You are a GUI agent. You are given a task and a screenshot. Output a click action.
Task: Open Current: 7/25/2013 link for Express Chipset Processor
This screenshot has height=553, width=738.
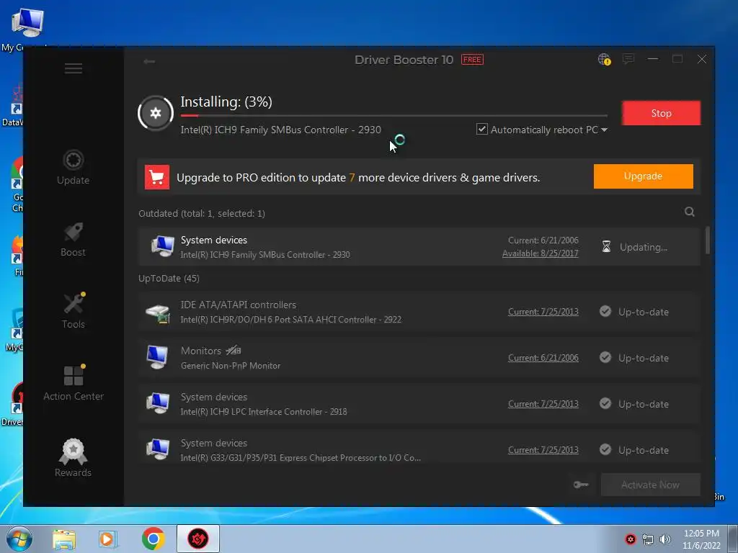(x=543, y=450)
